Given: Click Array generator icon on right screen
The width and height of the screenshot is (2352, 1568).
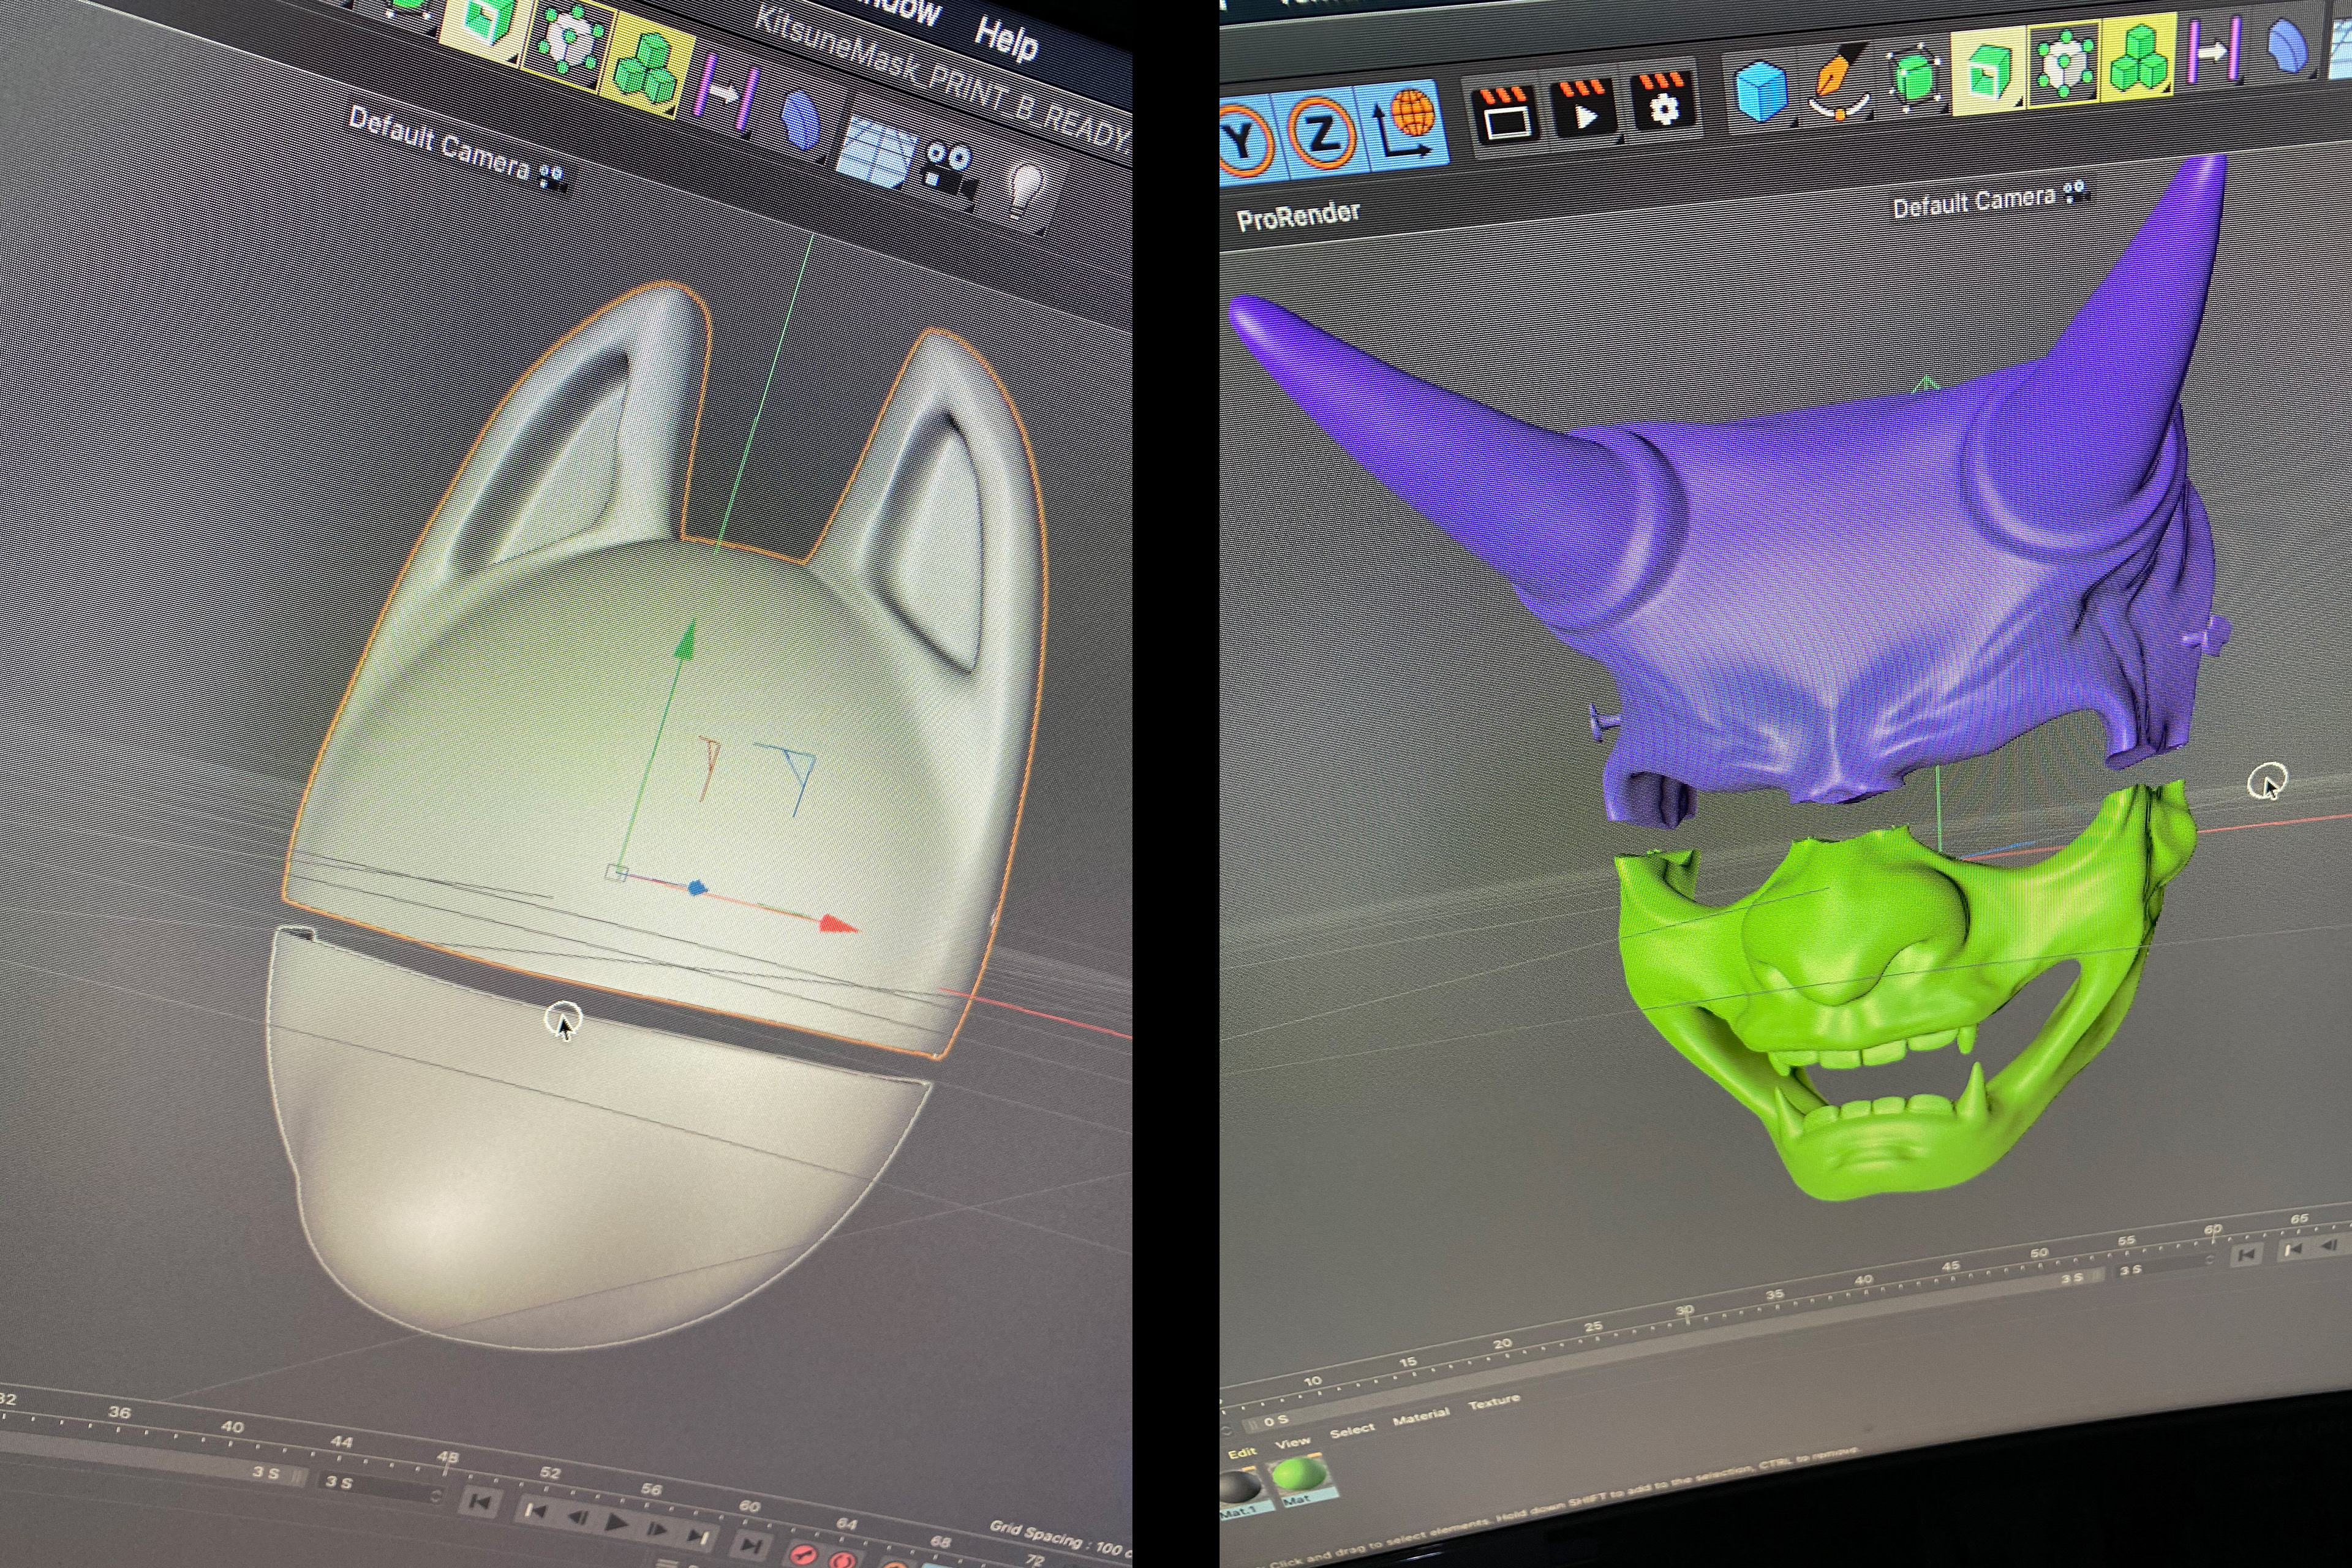Looking at the screenshot, I should [x=2064, y=63].
